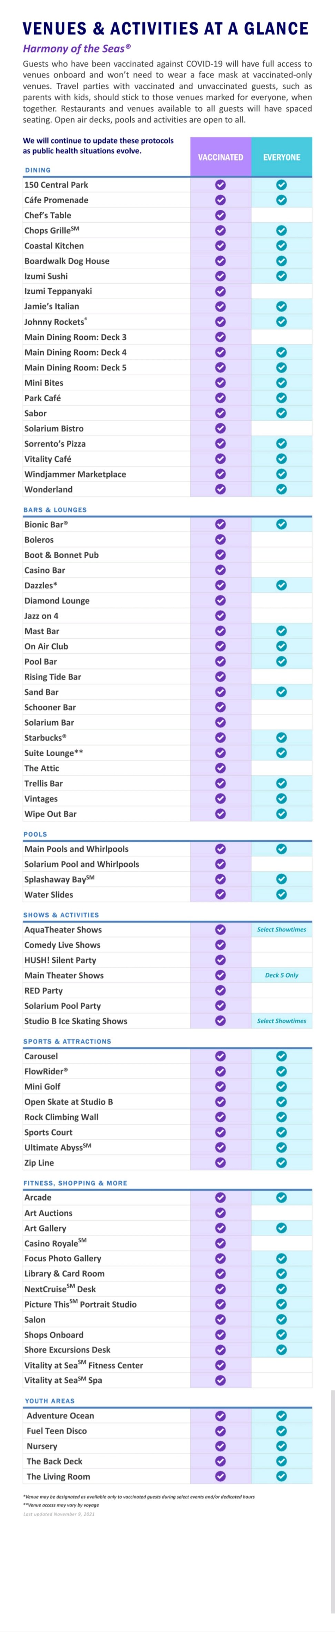The image size is (335, 1632).
Task: Click the Everyone checkmark for Art Gallery
Action: click(x=282, y=1228)
